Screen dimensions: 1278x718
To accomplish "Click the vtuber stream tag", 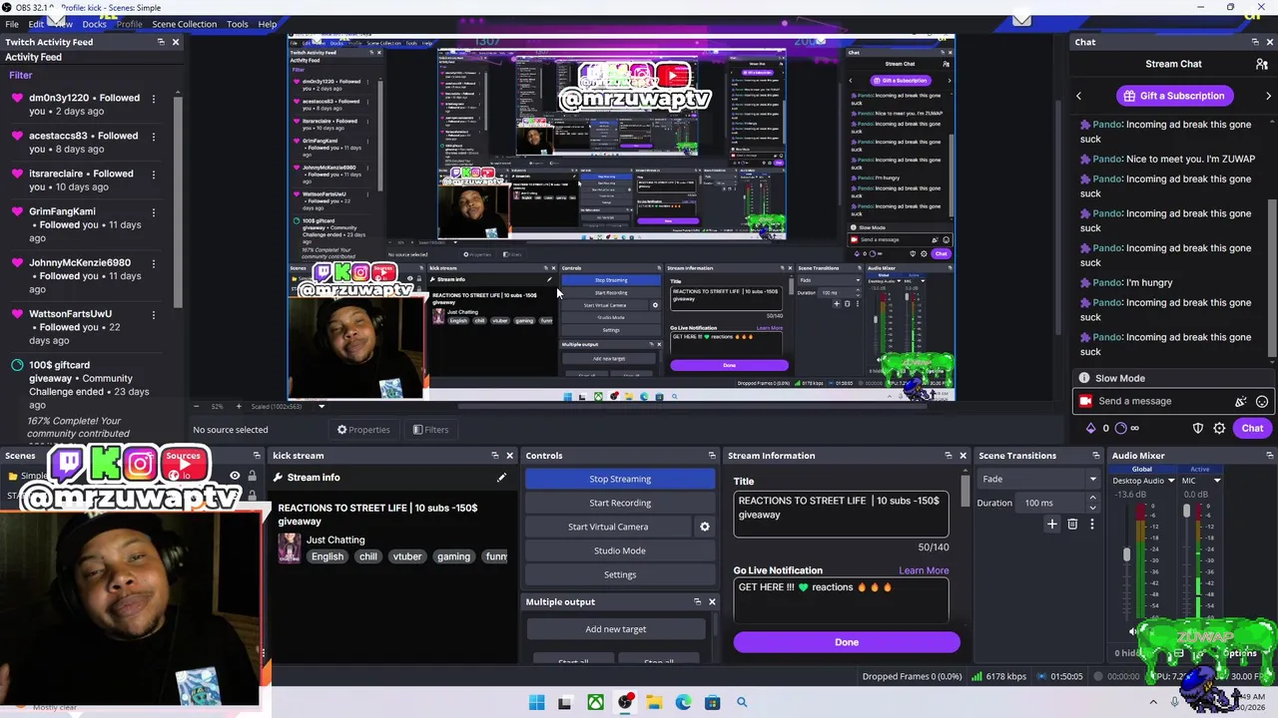I will tap(407, 556).
